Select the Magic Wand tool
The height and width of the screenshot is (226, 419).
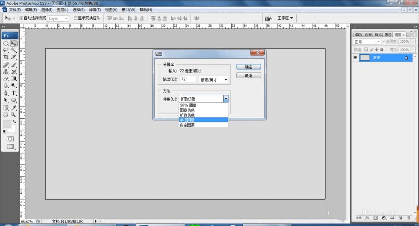(x=14, y=50)
